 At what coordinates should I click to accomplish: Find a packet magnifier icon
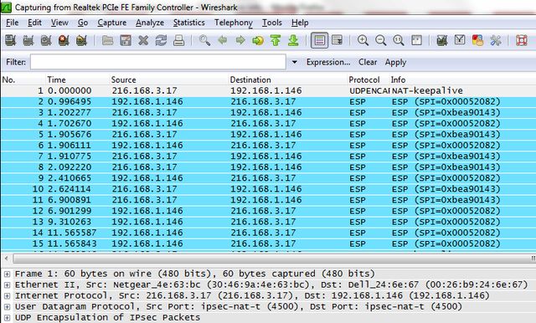click(204, 40)
